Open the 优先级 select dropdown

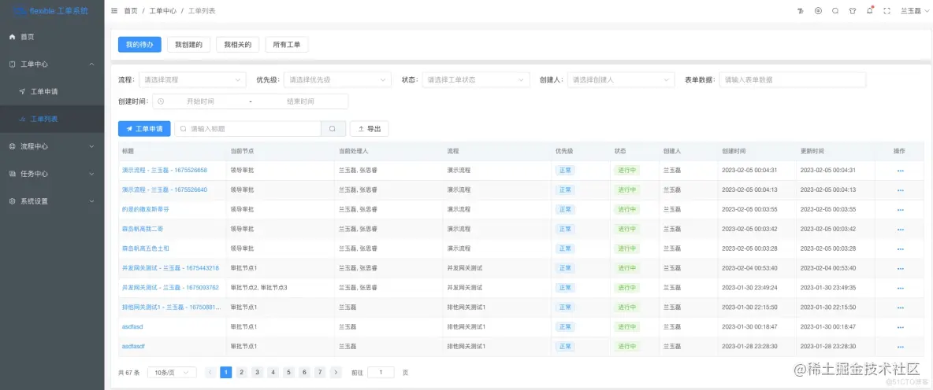click(337, 79)
